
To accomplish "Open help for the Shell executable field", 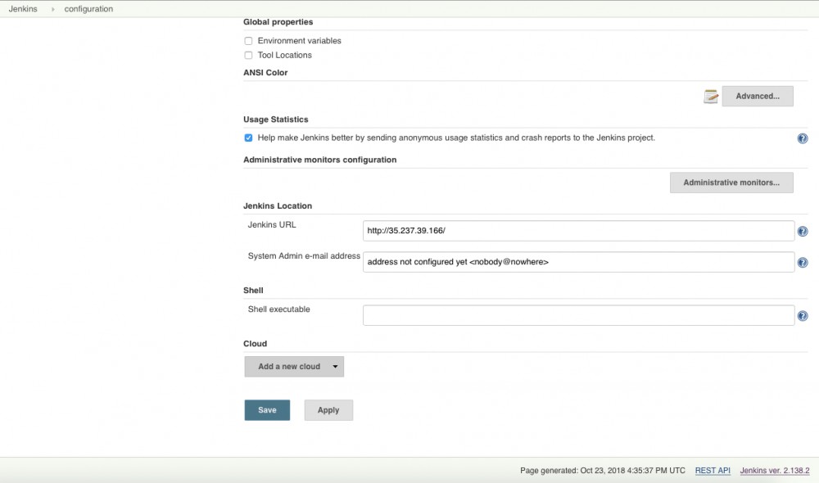I will point(803,315).
